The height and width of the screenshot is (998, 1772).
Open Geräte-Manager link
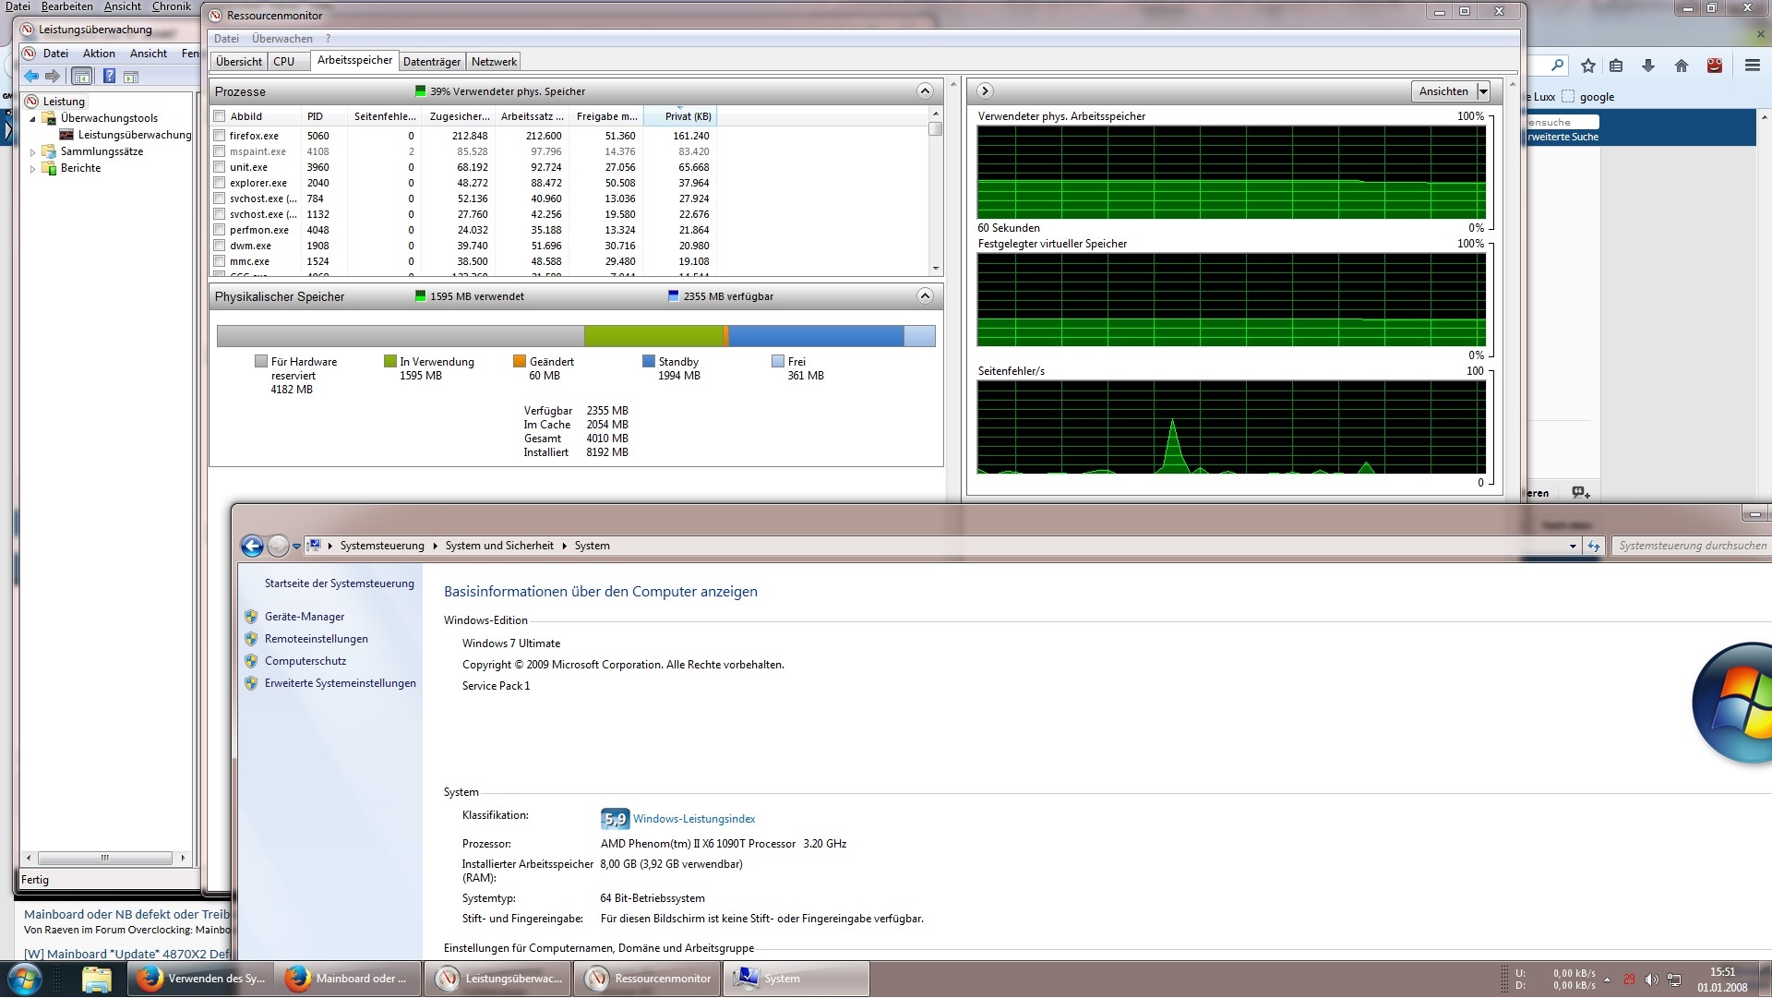305,617
